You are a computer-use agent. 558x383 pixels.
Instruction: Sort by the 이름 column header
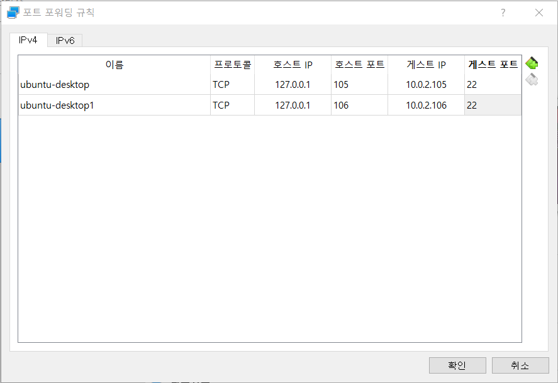pyautogui.click(x=114, y=65)
